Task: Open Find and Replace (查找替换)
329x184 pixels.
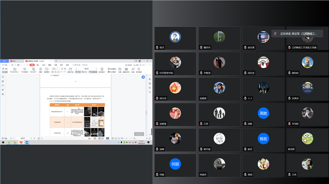Action: tap(139, 70)
